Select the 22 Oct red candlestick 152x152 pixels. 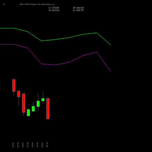click(19, 94)
